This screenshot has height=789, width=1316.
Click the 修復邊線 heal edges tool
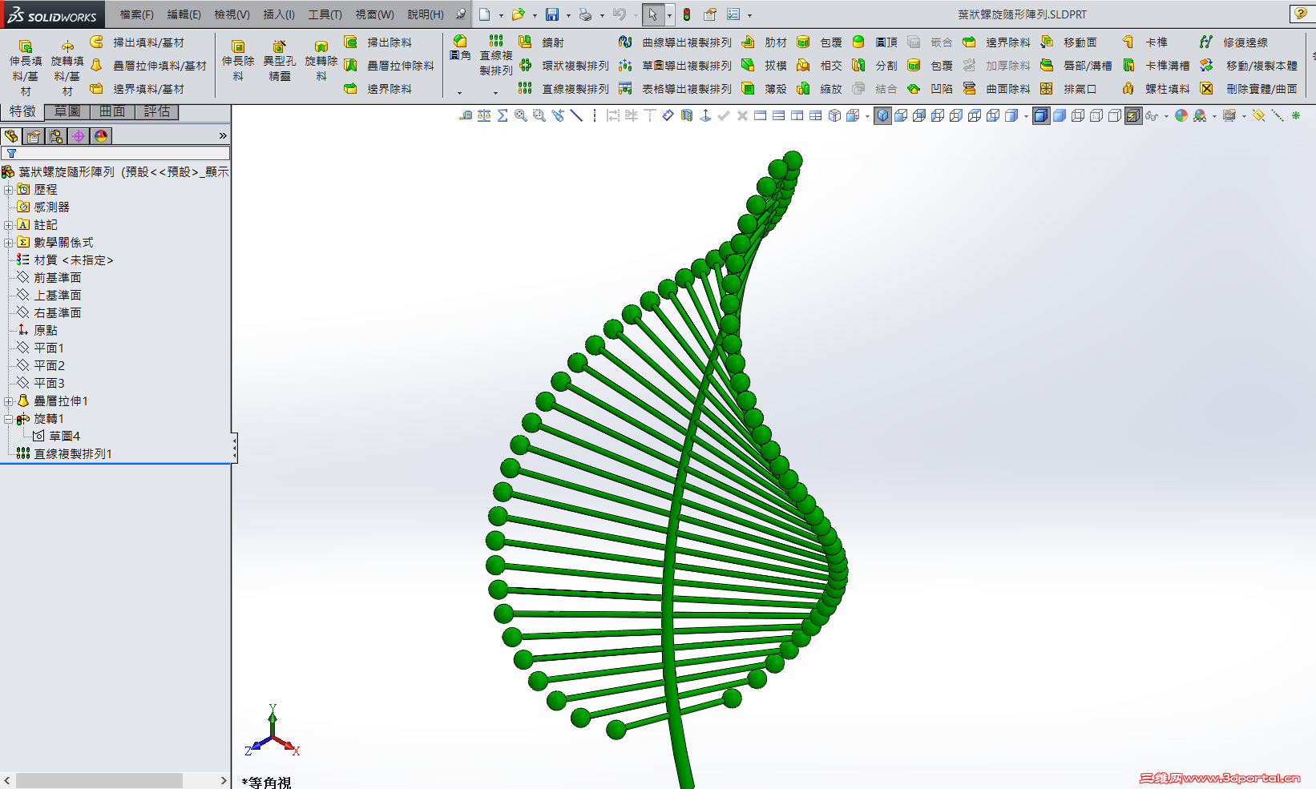pos(1234,42)
